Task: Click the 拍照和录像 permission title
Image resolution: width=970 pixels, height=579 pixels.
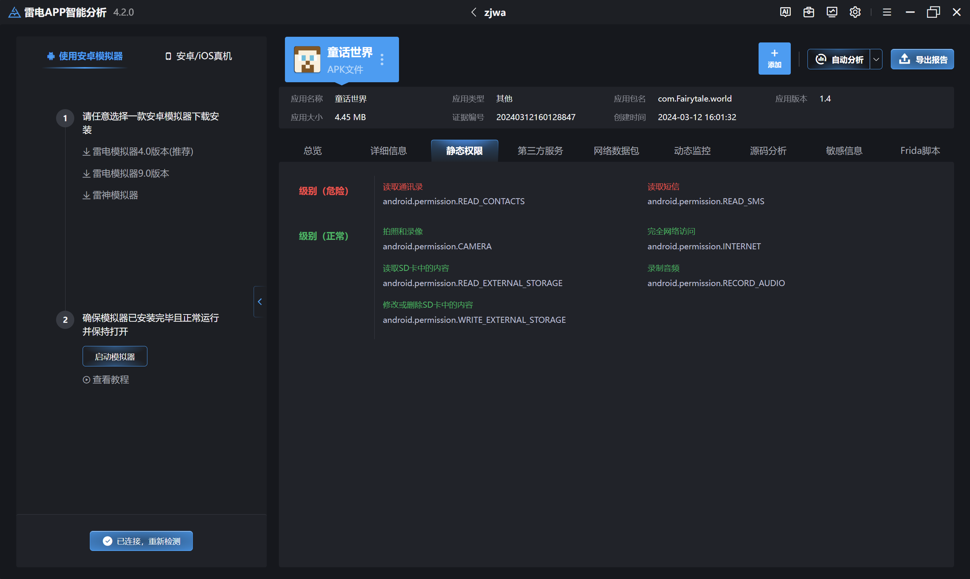Action: 403,232
